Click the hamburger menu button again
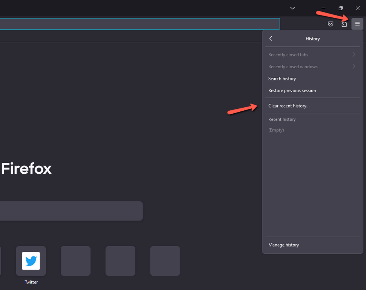The width and height of the screenshot is (366, 290). tap(357, 24)
